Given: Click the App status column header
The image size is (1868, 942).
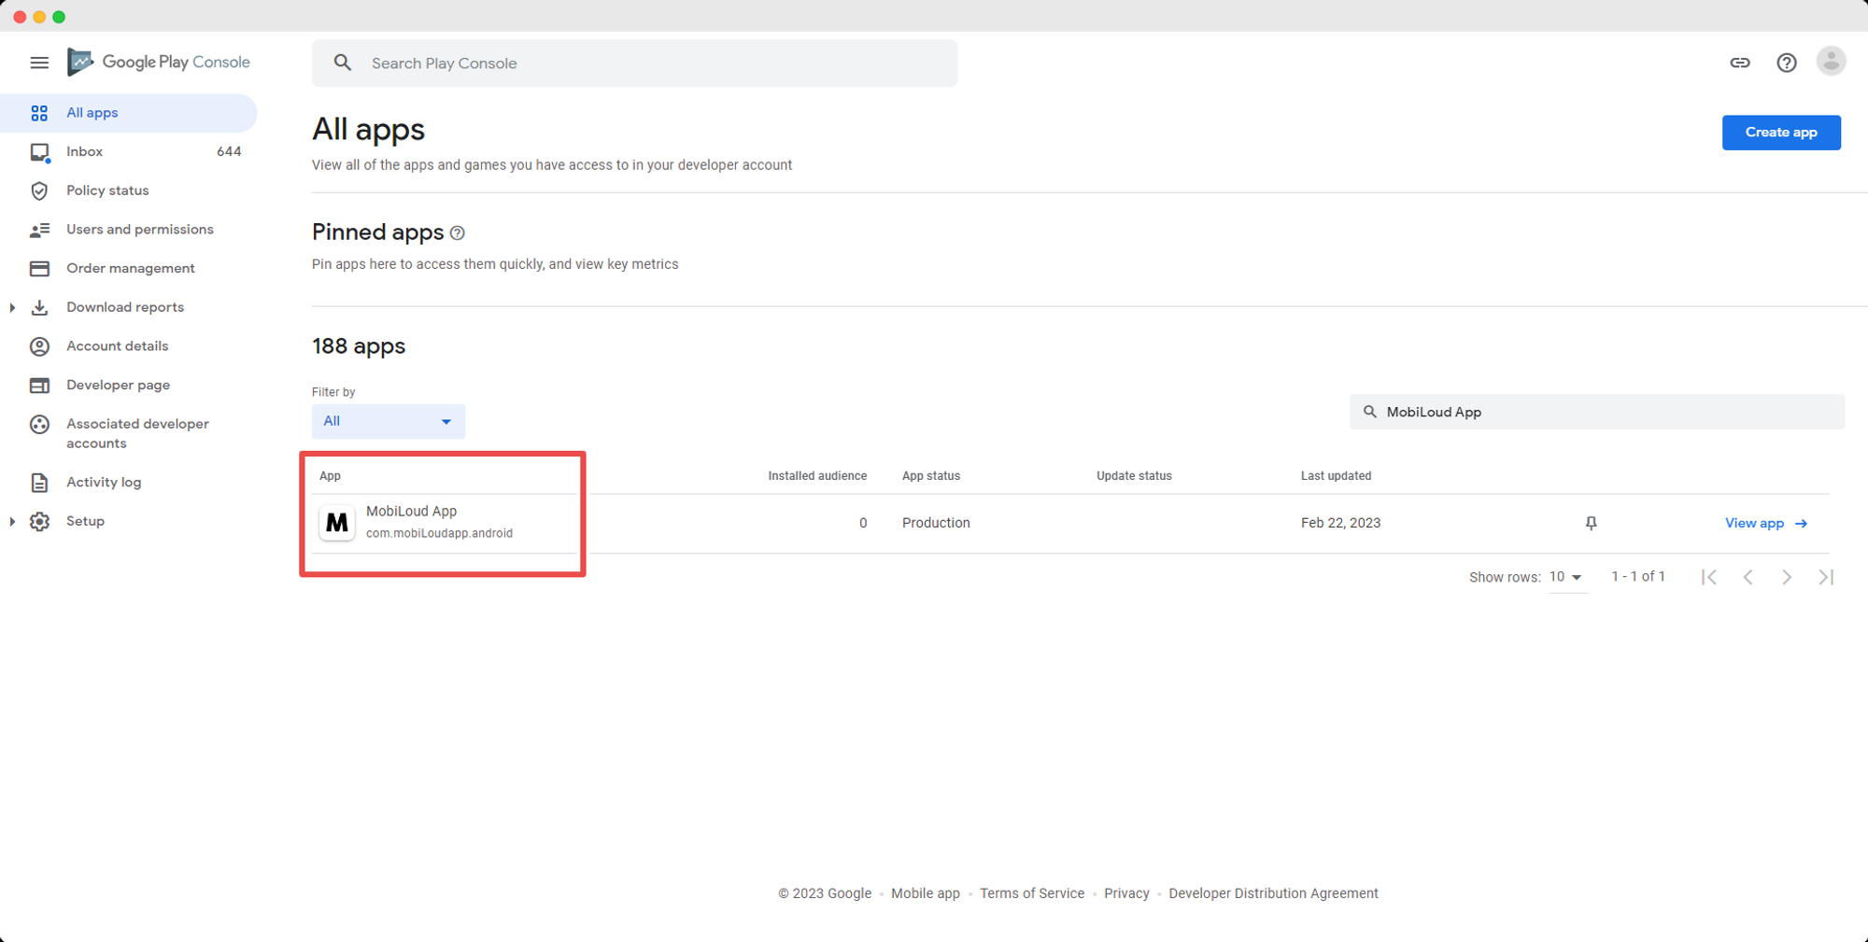Looking at the screenshot, I should click(x=931, y=476).
